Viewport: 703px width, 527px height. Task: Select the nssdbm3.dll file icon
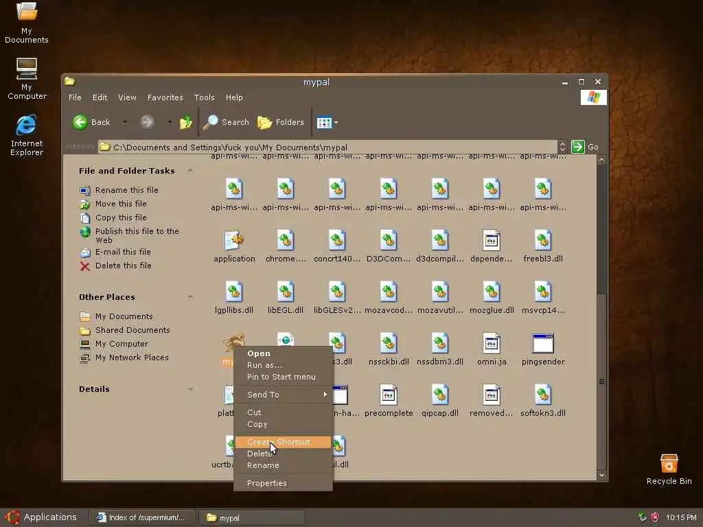[x=440, y=343]
